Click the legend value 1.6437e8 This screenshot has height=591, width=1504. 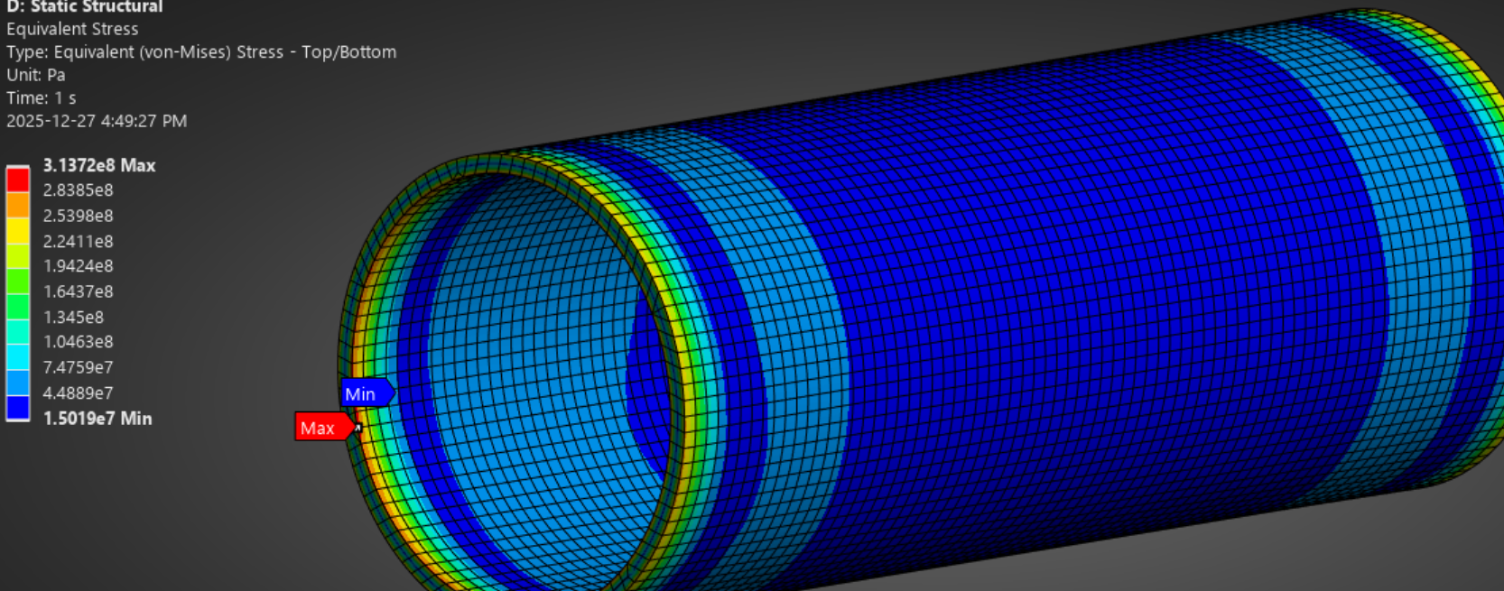[x=78, y=291]
